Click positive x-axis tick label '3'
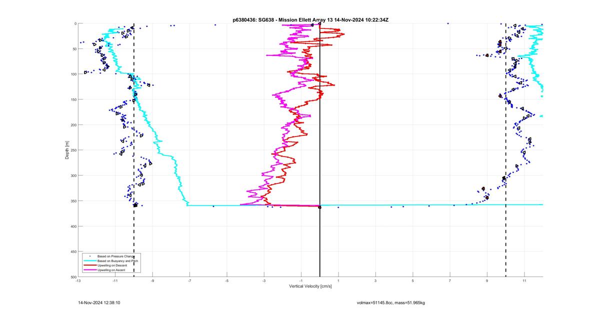The width and height of the screenshot is (600, 311). pos(375,281)
